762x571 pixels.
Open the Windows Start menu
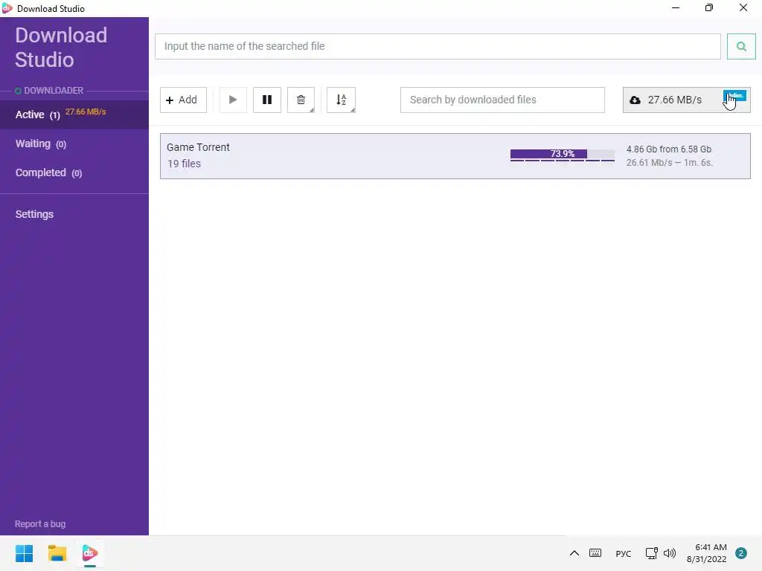point(24,553)
